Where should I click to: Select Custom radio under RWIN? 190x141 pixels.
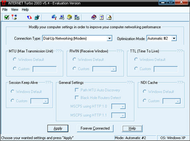pyautogui.click(x=74, y=69)
